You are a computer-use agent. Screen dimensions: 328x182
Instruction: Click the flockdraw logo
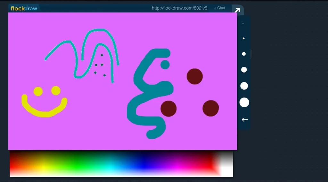(x=24, y=8)
